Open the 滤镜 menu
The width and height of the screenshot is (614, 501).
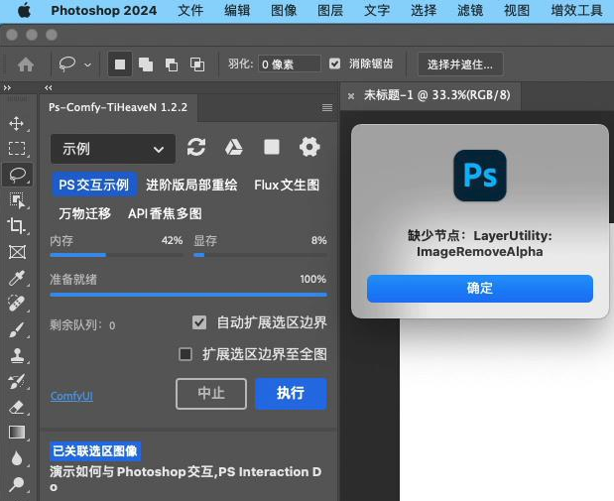[470, 11]
